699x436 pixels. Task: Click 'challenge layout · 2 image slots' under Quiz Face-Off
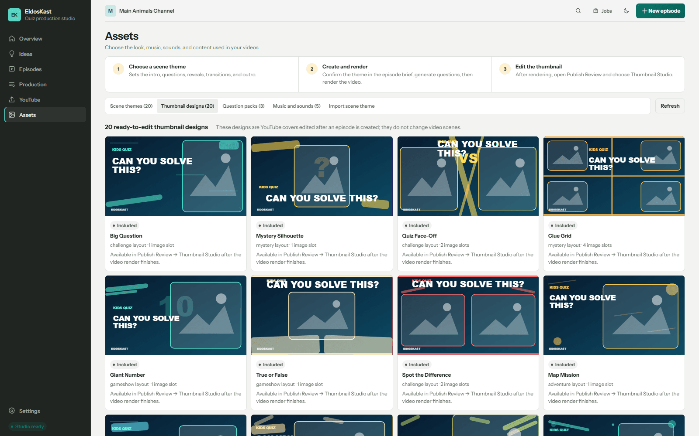436,245
